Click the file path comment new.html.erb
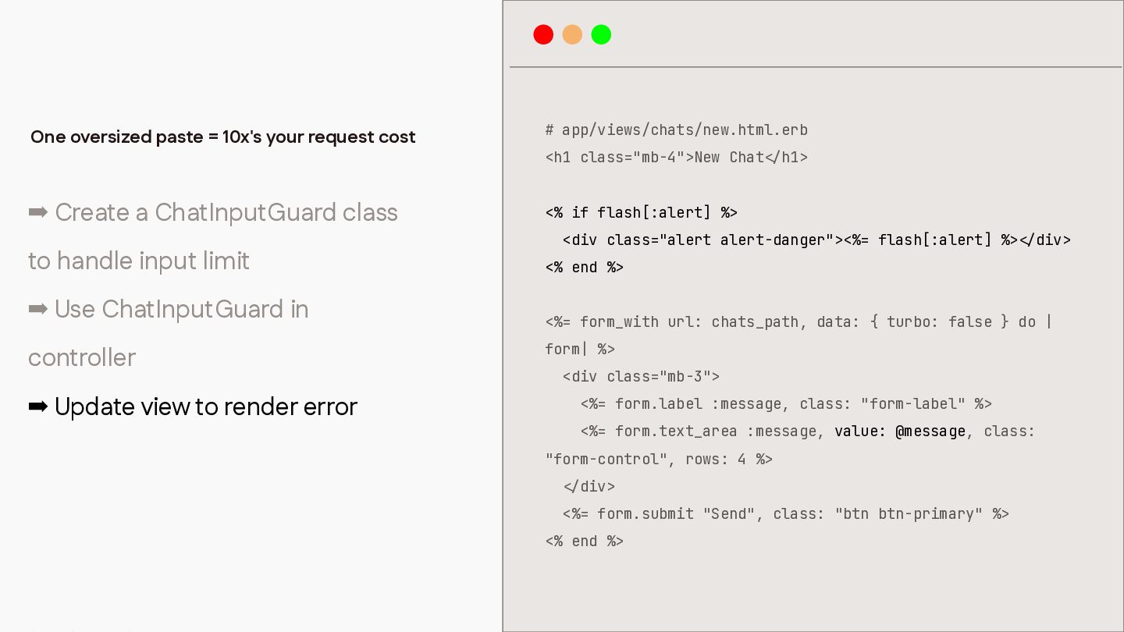The width and height of the screenshot is (1124, 632). pyautogui.click(x=677, y=130)
